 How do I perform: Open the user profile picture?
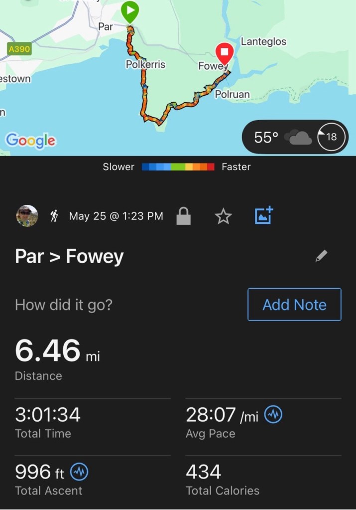27,216
